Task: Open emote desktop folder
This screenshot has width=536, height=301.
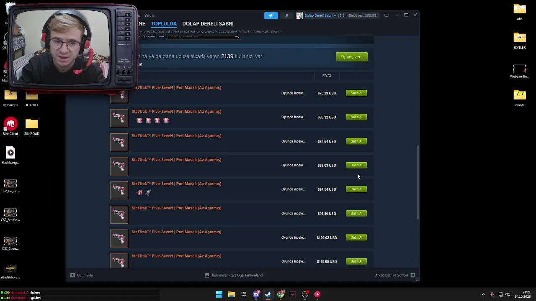Action: [520, 98]
